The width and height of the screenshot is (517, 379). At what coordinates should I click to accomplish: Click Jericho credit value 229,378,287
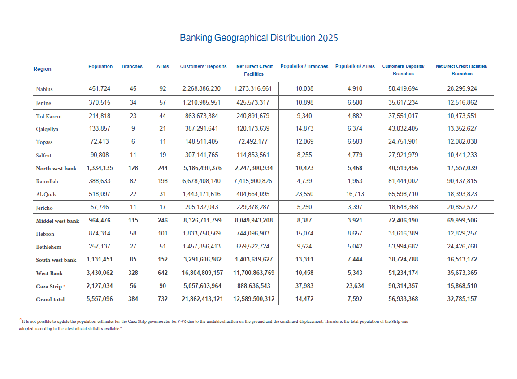[253, 207]
